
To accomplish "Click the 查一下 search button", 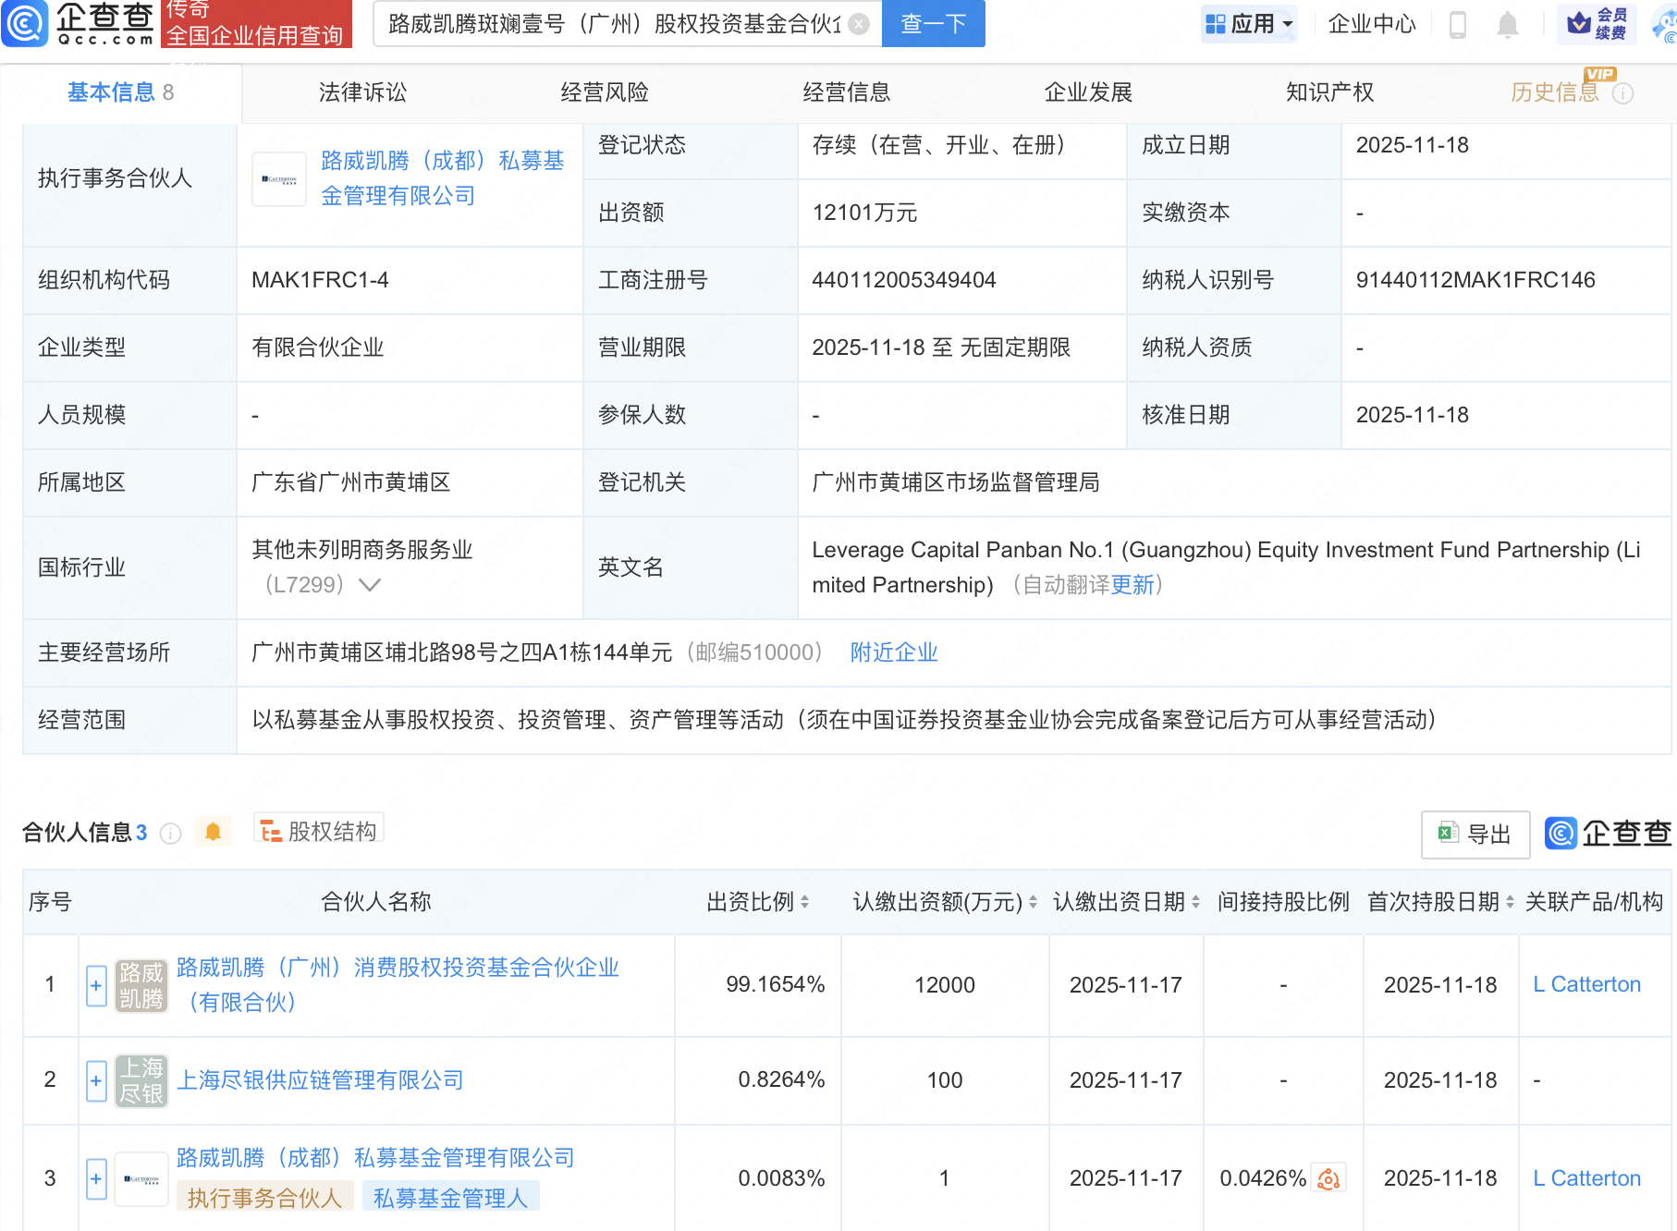I will [933, 24].
